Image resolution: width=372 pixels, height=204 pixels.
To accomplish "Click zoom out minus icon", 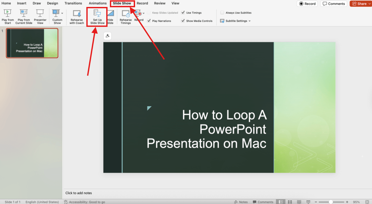I will click(x=316, y=202).
